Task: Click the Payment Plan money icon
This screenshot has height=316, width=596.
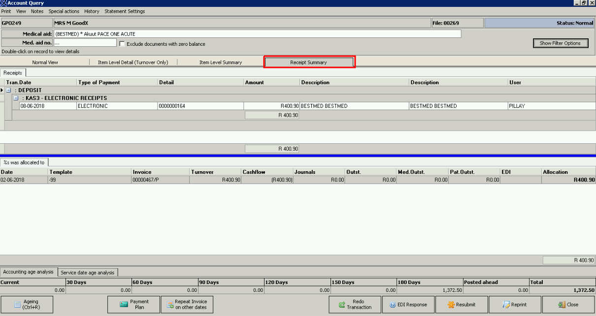Action: [124, 305]
